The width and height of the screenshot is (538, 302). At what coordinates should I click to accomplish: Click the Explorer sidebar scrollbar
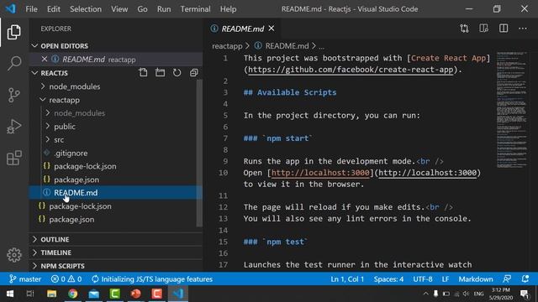tap(199, 153)
